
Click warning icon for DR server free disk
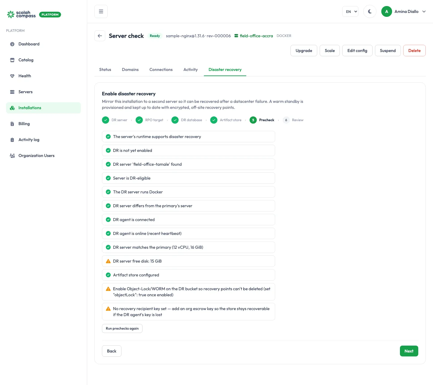[x=108, y=261]
